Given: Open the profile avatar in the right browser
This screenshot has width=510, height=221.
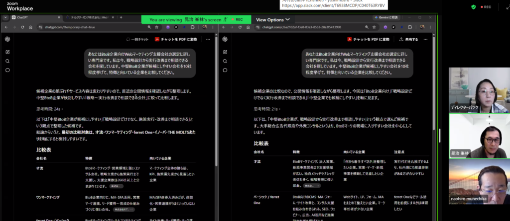Looking at the screenshot, I should [422, 27].
